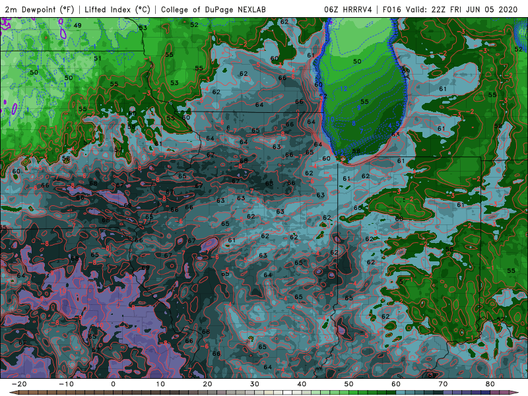Select the 'College of DuPage NEXLAB' header text
Viewport: 528px width, 396px height.
point(213,10)
